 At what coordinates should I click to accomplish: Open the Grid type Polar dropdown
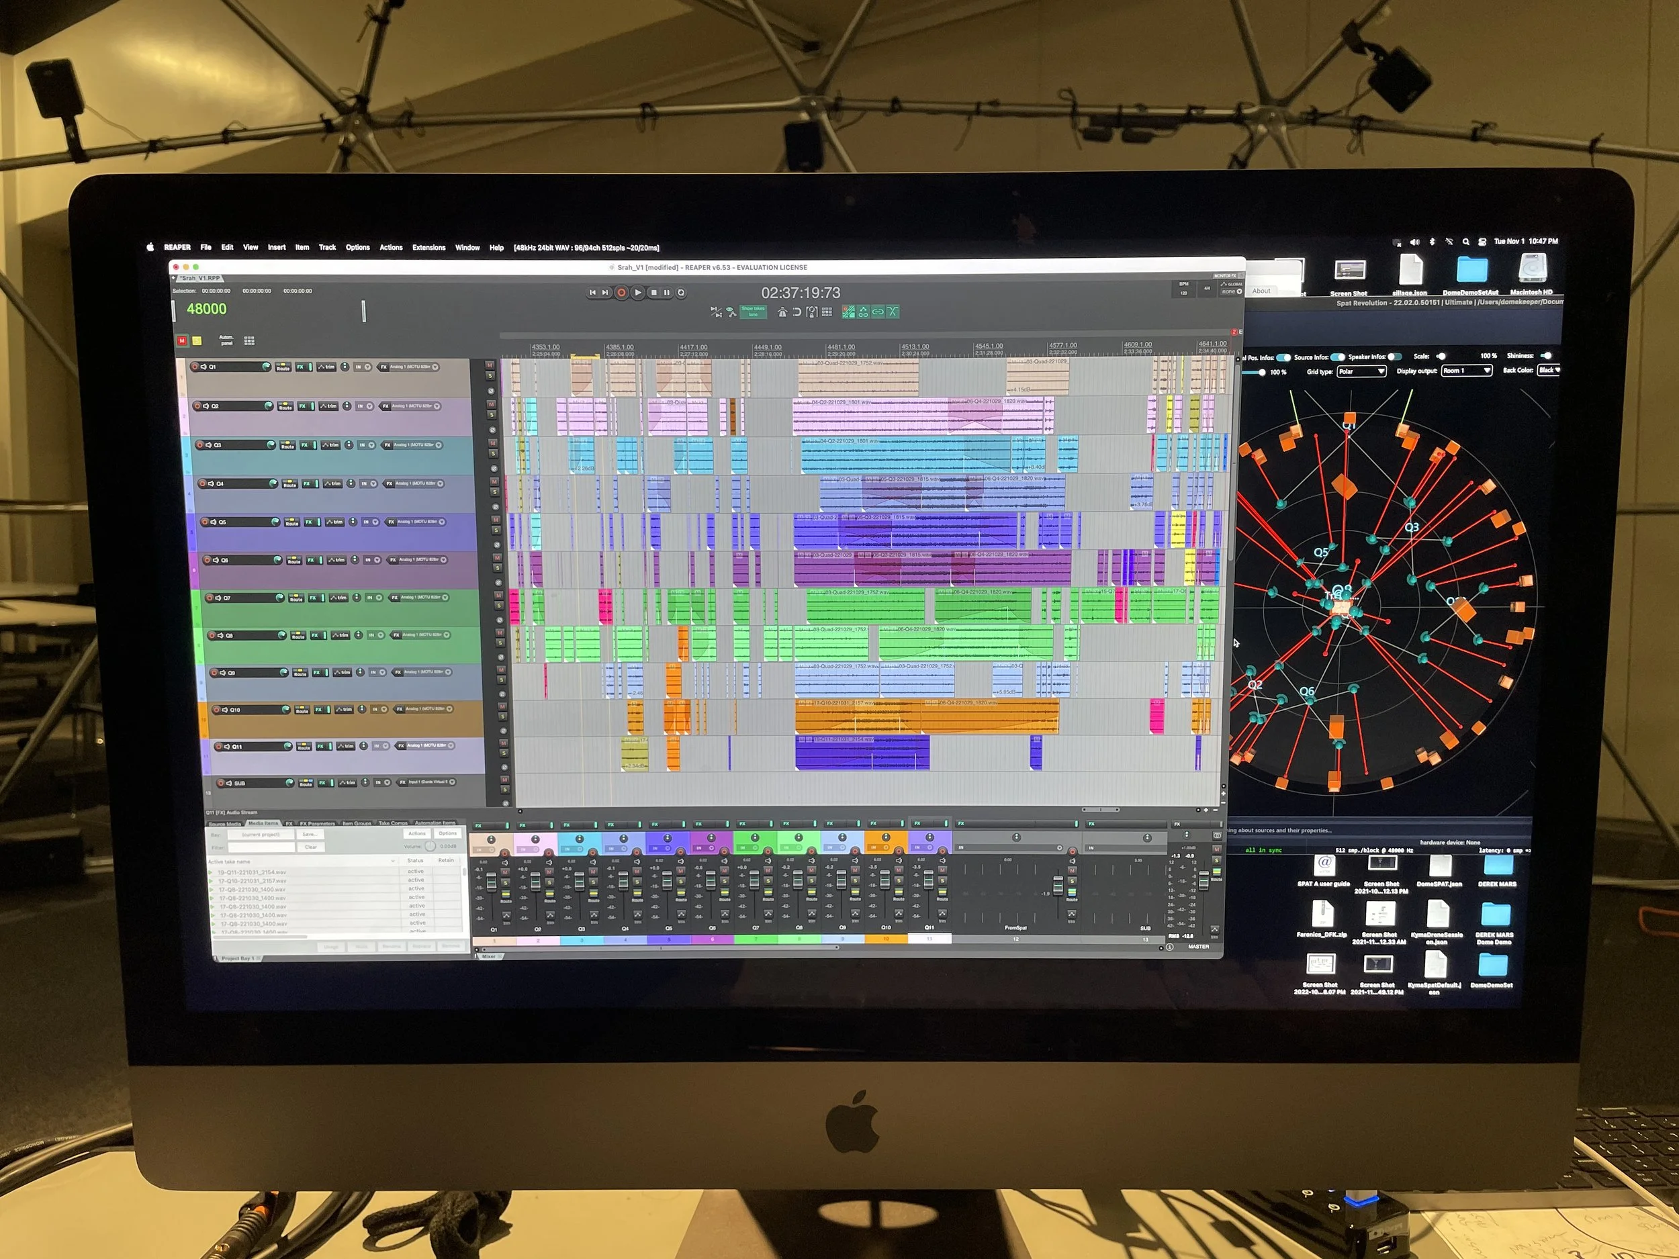pos(1361,371)
